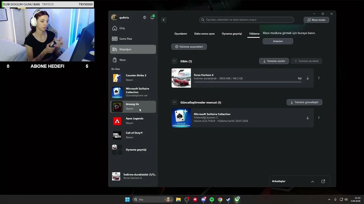364x204 pixels.
Task: Open the quAtria profile avatar
Action: point(114,18)
